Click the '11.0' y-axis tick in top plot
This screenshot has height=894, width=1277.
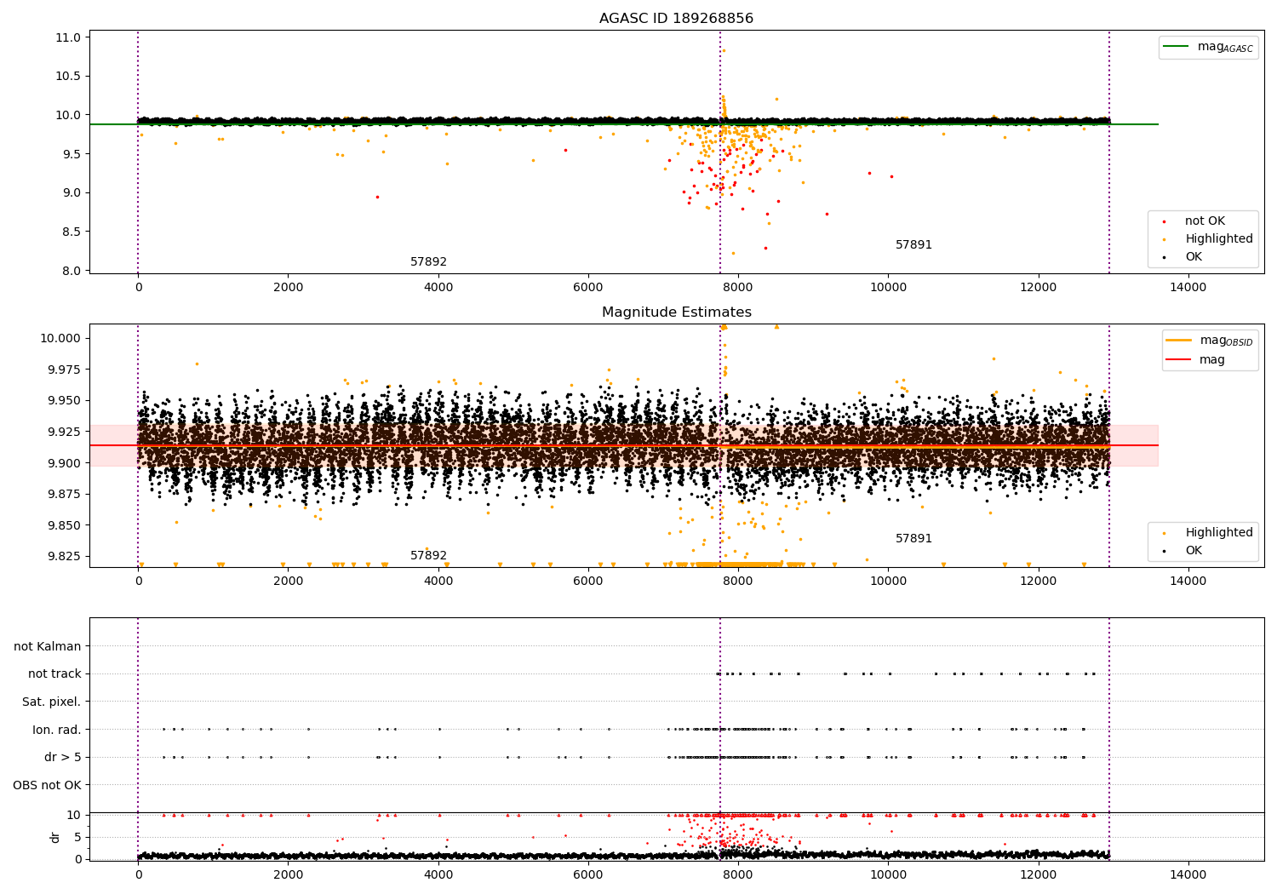68,37
